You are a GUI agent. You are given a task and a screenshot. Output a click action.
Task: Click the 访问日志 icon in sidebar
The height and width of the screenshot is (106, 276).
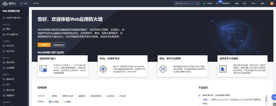4,51
